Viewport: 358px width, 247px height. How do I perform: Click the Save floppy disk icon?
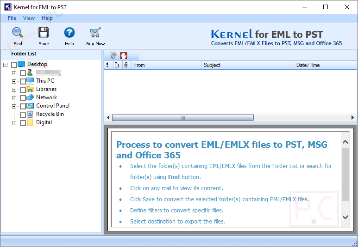click(x=44, y=33)
